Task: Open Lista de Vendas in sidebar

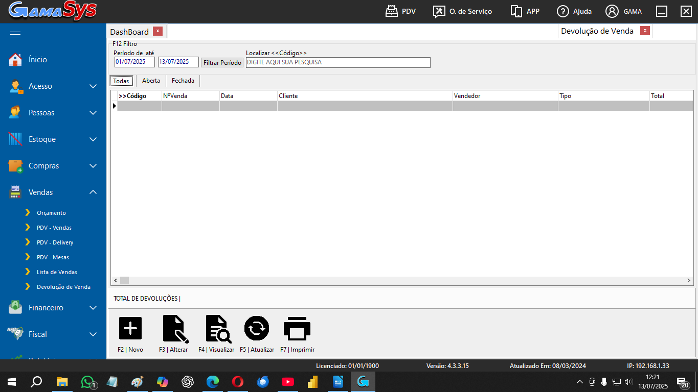Action: pyautogui.click(x=57, y=272)
